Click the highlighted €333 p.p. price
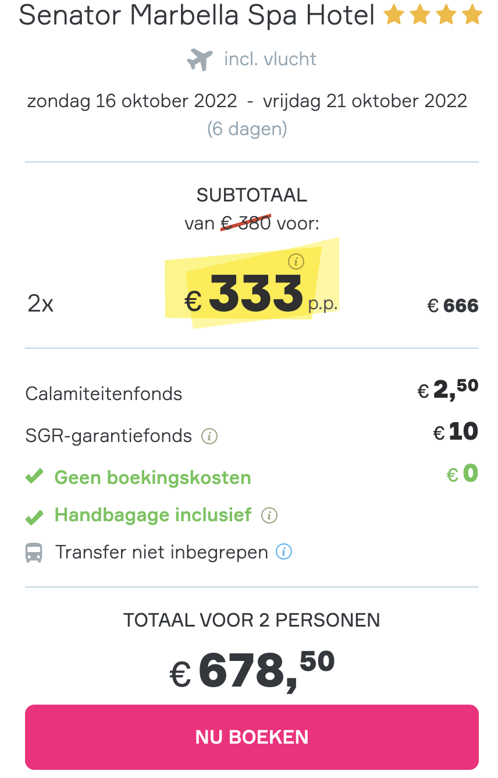Image resolution: width=498 pixels, height=778 pixels. click(x=261, y=294)
